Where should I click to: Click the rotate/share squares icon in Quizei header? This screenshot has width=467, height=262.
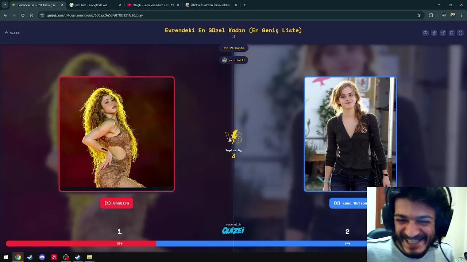click(x=434, y=33)
